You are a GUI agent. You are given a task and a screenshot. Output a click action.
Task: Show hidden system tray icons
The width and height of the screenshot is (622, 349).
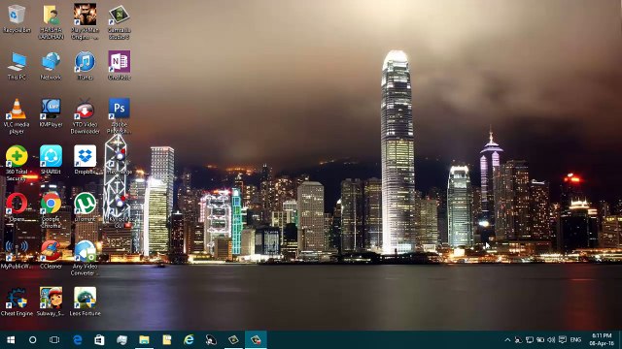click(x=507, y=340)
